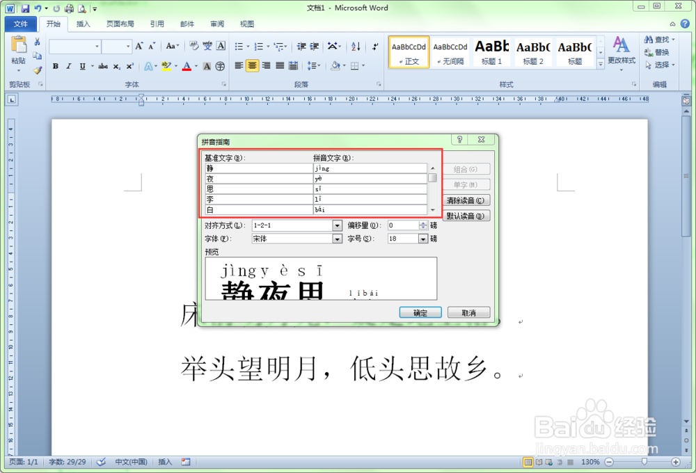696x473 pixels.
Task: Switch to the Review tab
Action: click(x=217, y=24)
